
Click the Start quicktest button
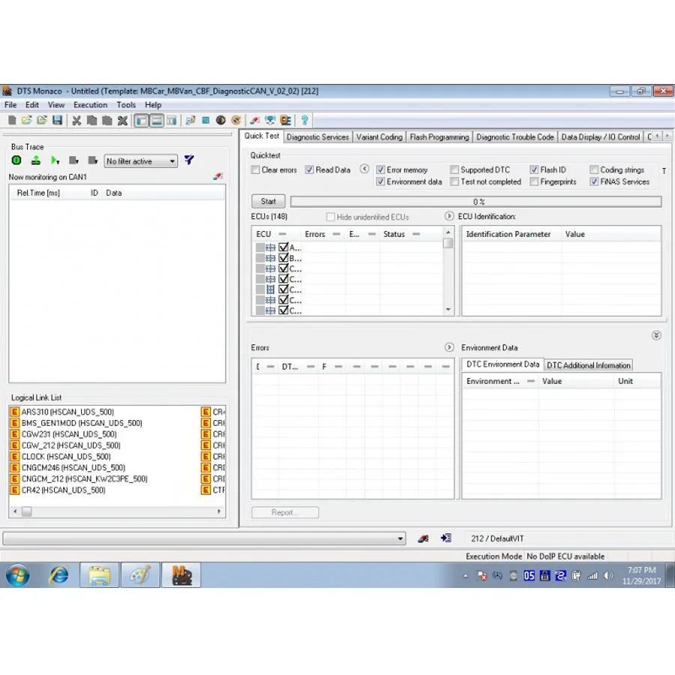coord(268,201)
